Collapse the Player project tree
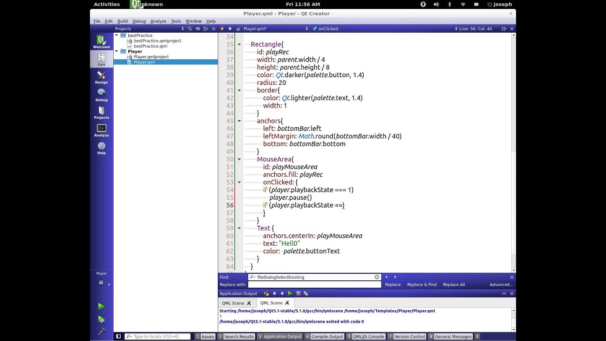606x341 pixels. 116,51
